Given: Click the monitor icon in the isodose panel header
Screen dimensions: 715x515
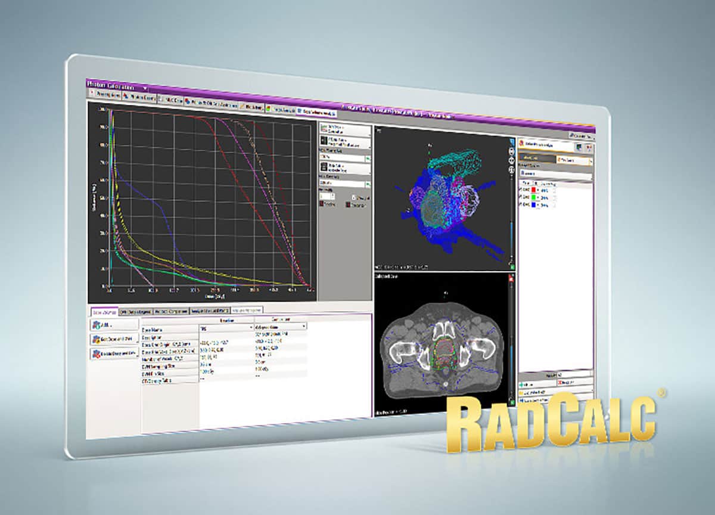Looking at the screenshot, I should [x=579, y=147].
